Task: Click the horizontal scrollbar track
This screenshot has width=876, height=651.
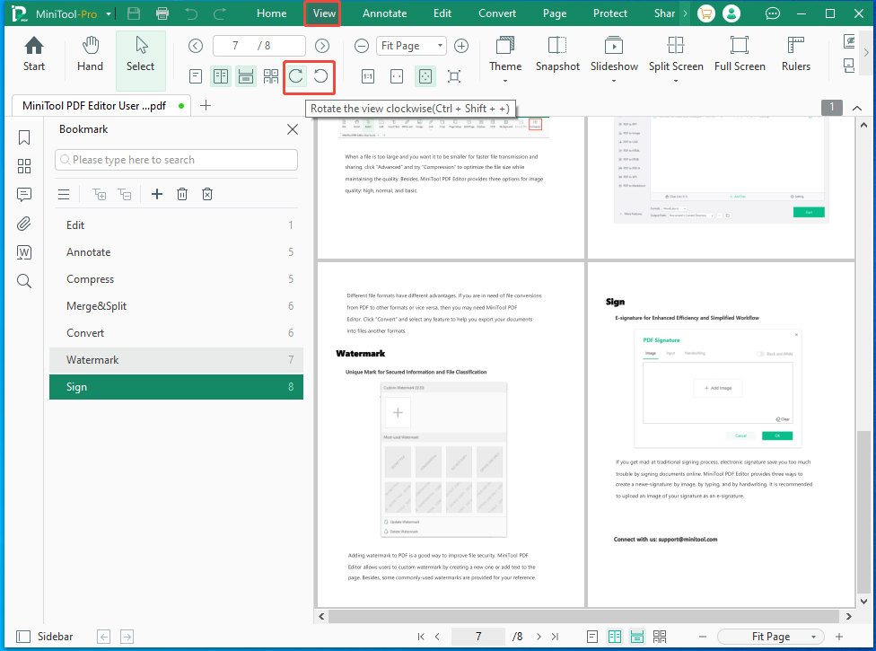Action: point(584,616)
